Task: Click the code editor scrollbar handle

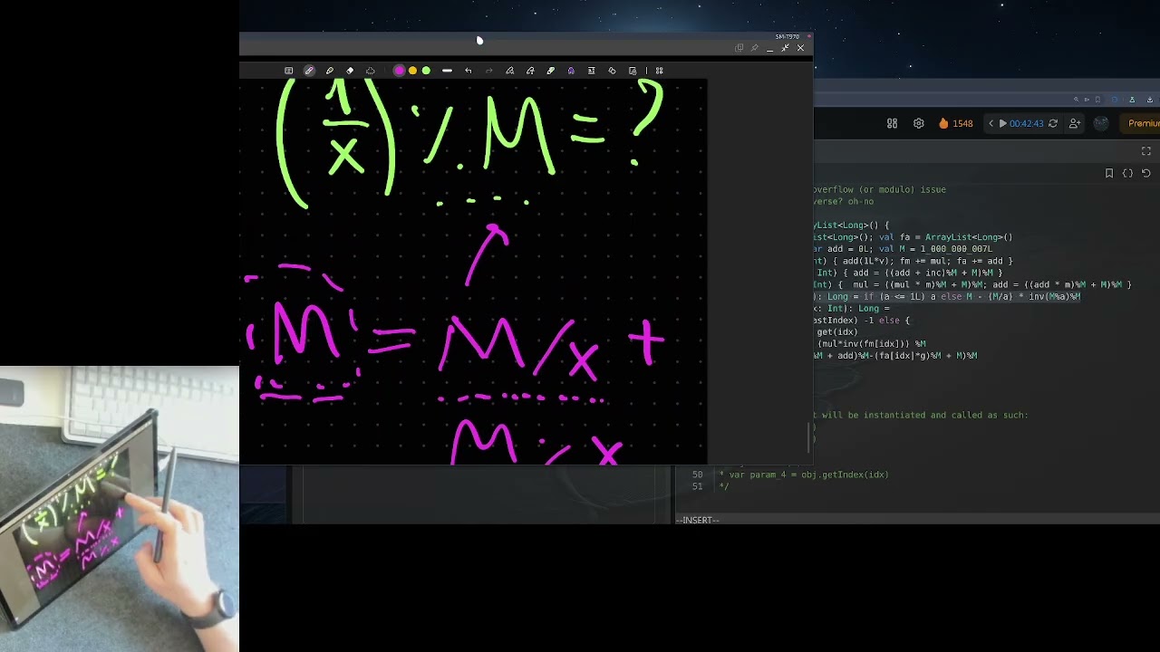Action: (x=808, y=437)
